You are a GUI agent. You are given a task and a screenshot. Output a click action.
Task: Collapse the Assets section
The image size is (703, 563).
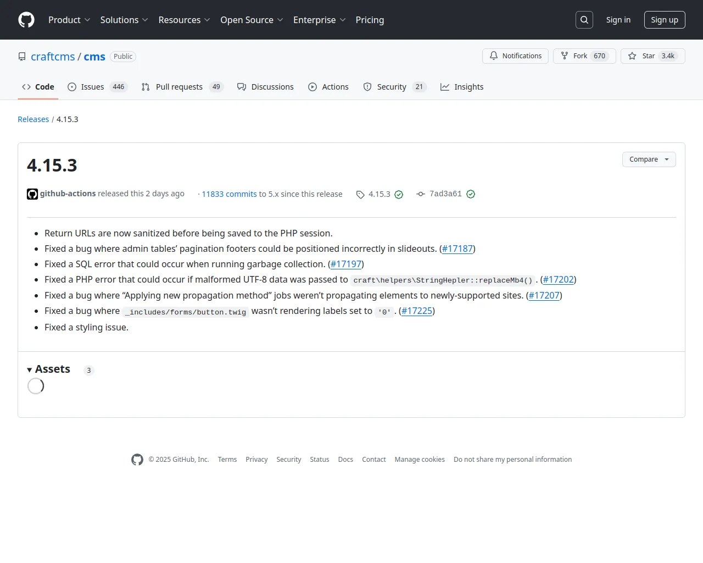49,369
